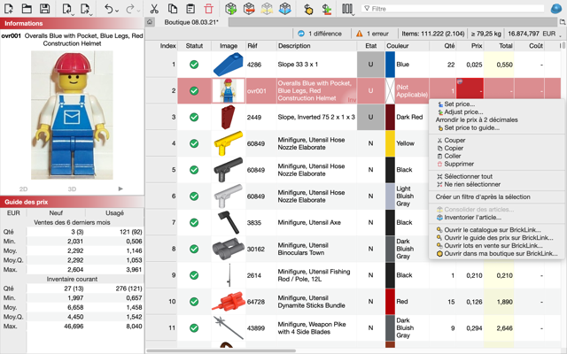Click the red price cell in row 2
This screenshot has height=354, width=567.
pos(470,88)
